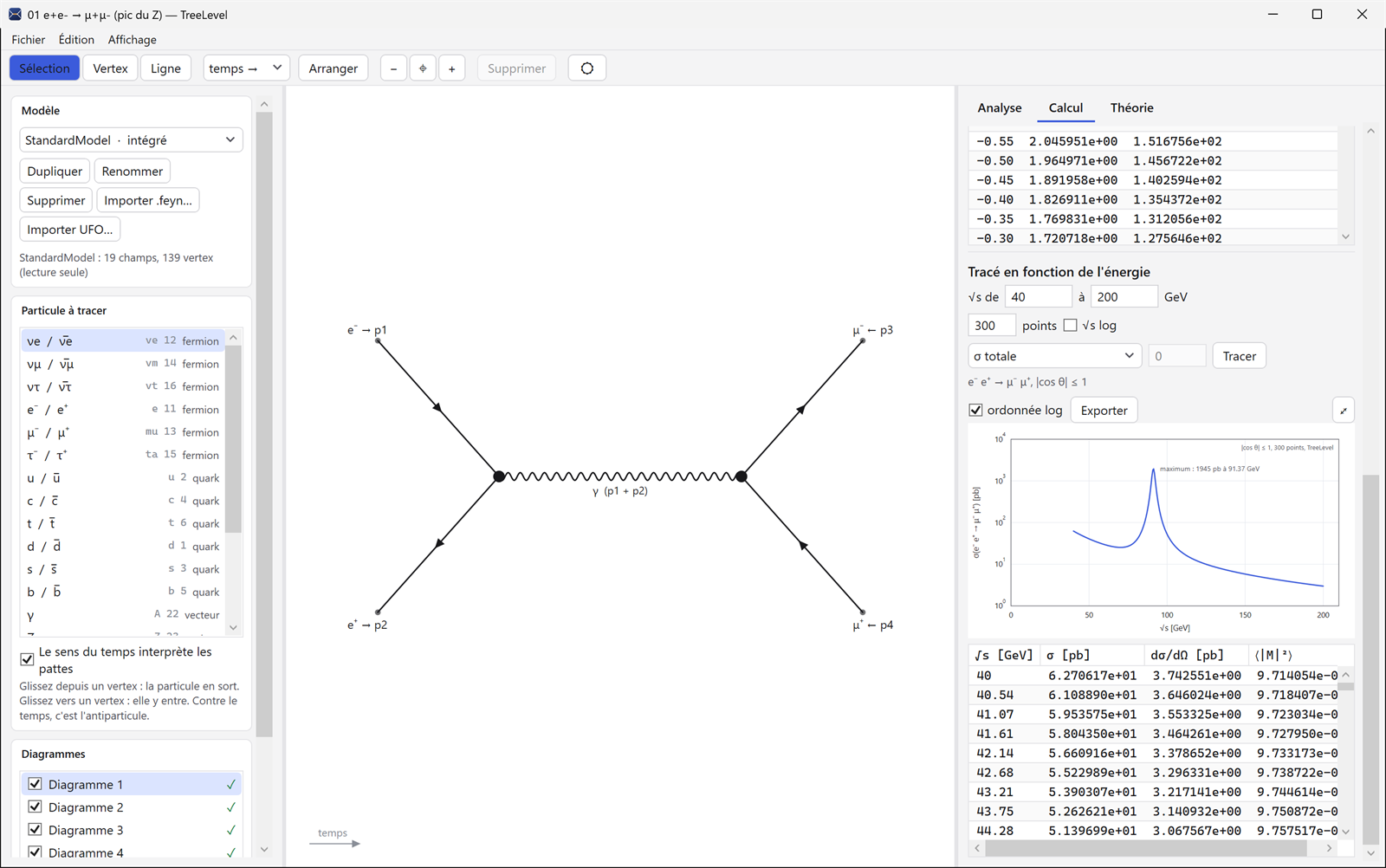The image size is (1386, 868).
Task: Open the Affichage menu
Action: (x=133, y=40)
